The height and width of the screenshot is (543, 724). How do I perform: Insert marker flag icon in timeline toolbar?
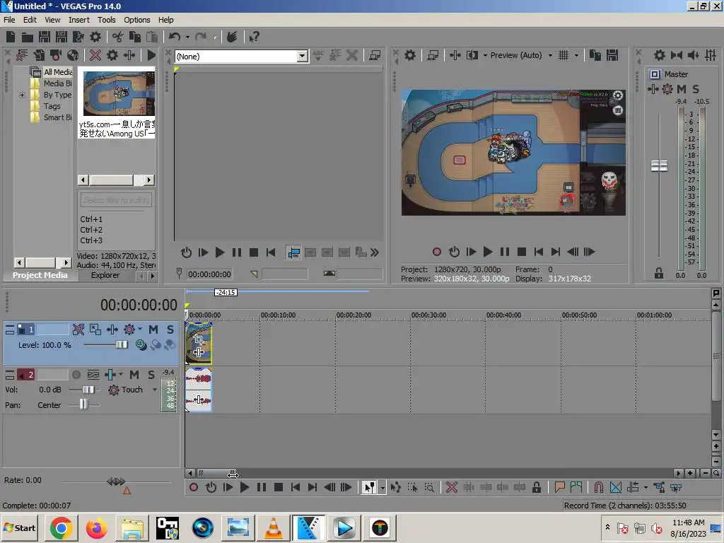coord(560,487)
